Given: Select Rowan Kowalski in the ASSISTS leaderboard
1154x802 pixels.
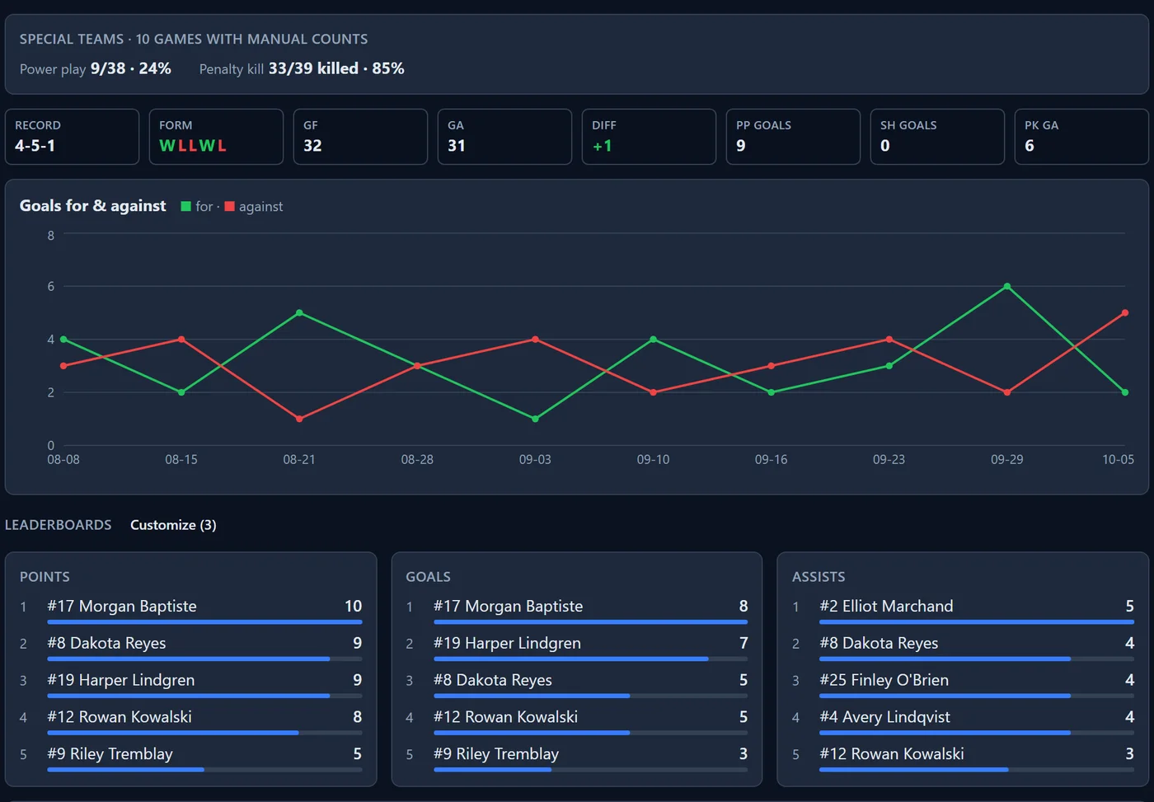Looking at the screenshot, I should pos(963,758).
